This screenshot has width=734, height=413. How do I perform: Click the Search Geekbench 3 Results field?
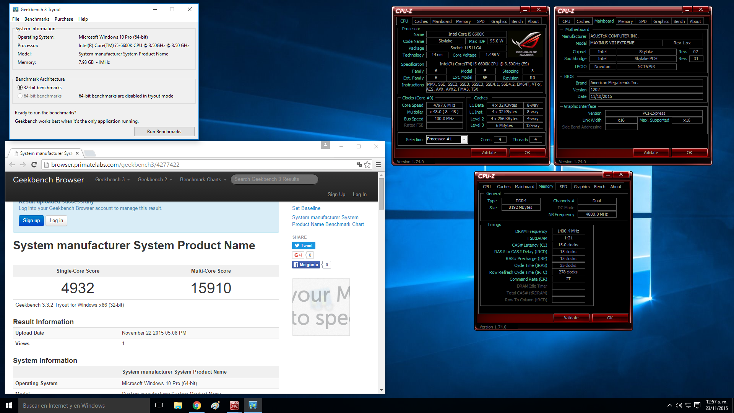274,179
